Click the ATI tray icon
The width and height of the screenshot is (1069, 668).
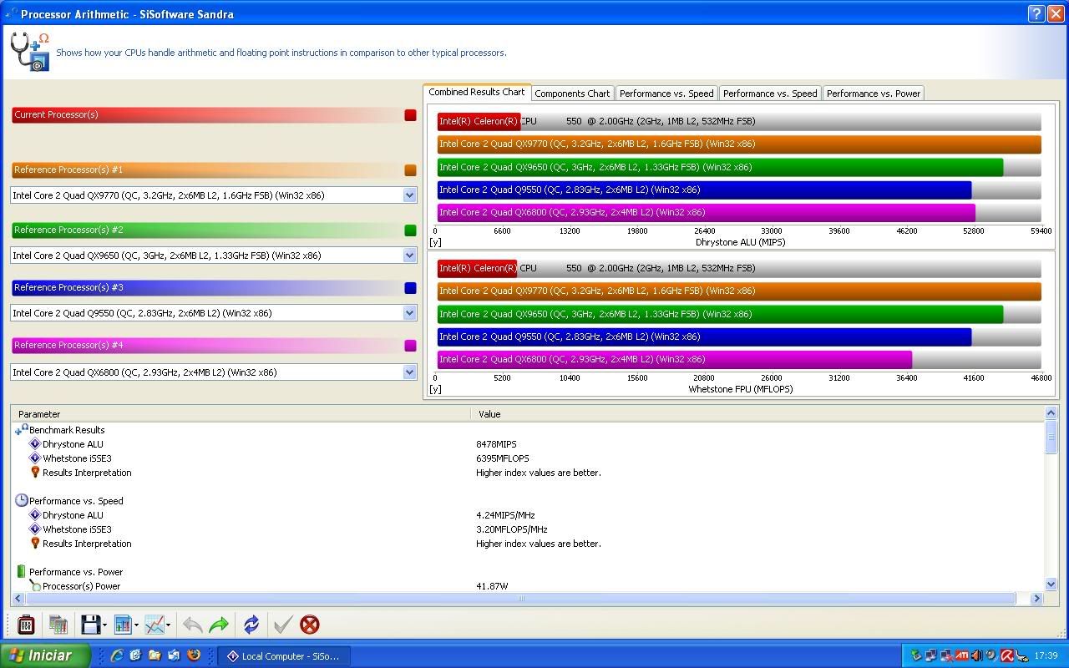point(961,655)
